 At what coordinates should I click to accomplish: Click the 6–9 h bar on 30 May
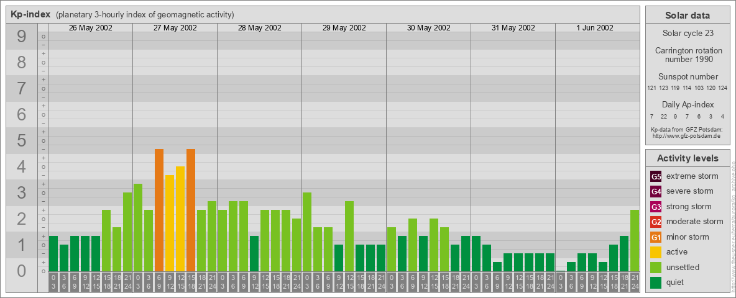tap(413, 245)
